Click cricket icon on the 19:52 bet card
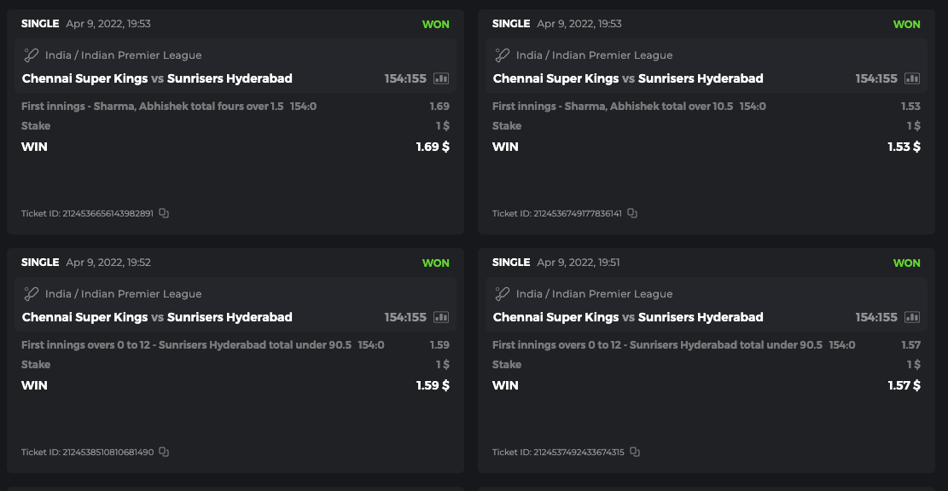This screenshot has height=491, width=948. pos(32,294)
